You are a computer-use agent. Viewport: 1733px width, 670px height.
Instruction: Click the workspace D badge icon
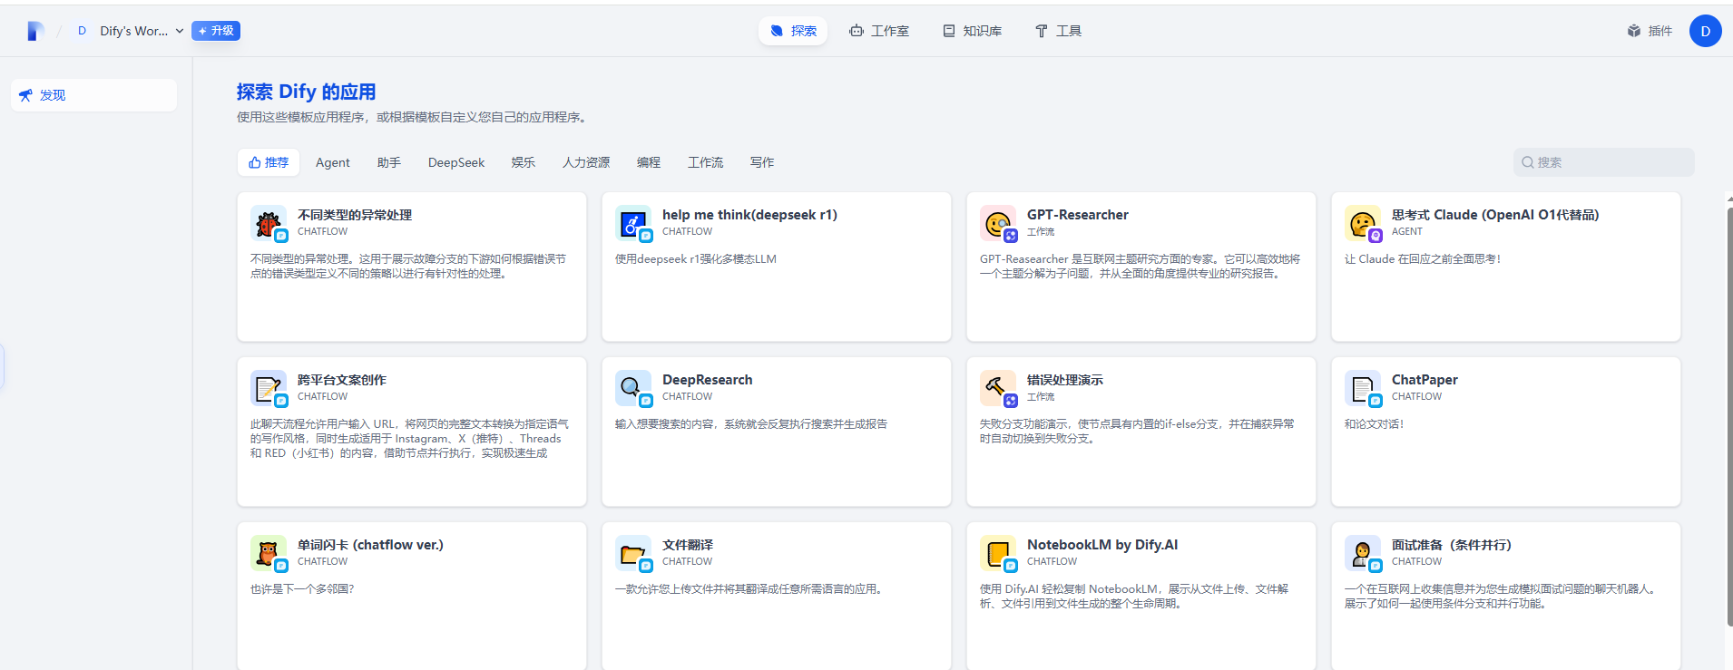pos(83,31)
